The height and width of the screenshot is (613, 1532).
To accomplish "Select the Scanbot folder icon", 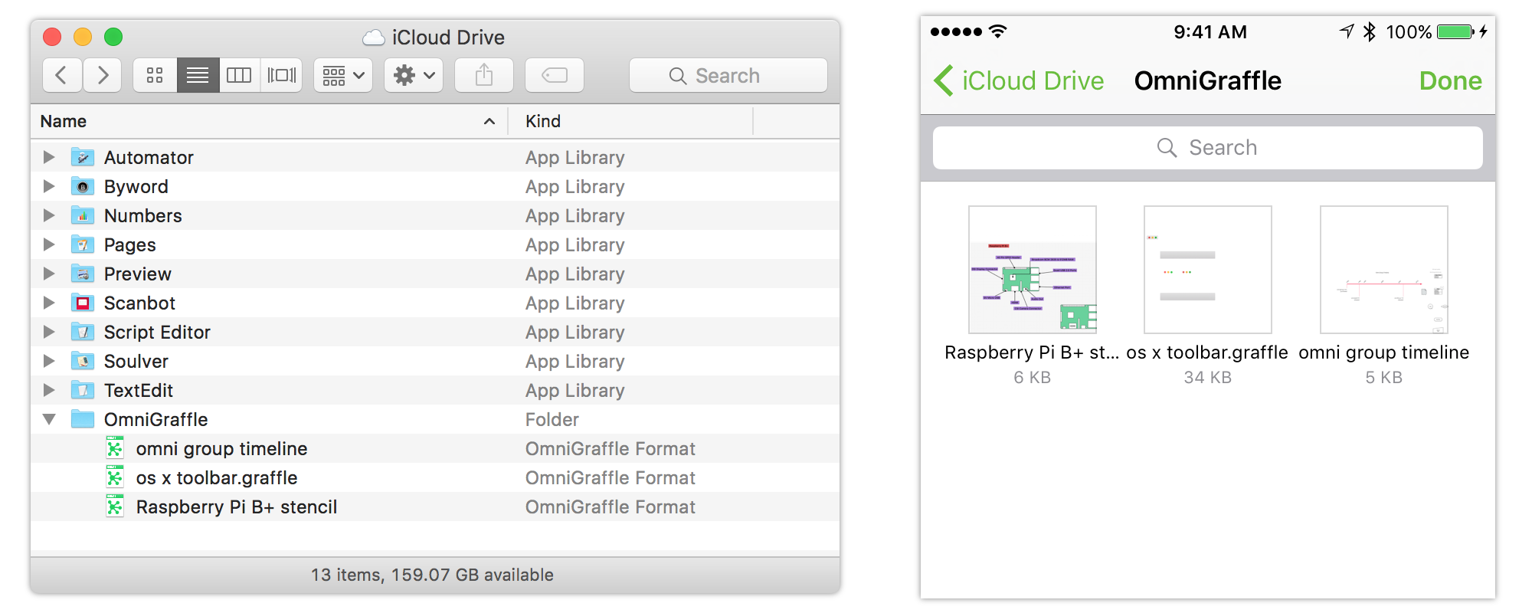I will (x=83, y=303).
